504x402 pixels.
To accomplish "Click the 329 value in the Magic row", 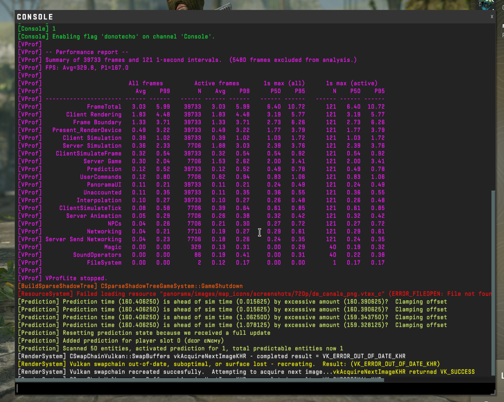I will [196, 247].
